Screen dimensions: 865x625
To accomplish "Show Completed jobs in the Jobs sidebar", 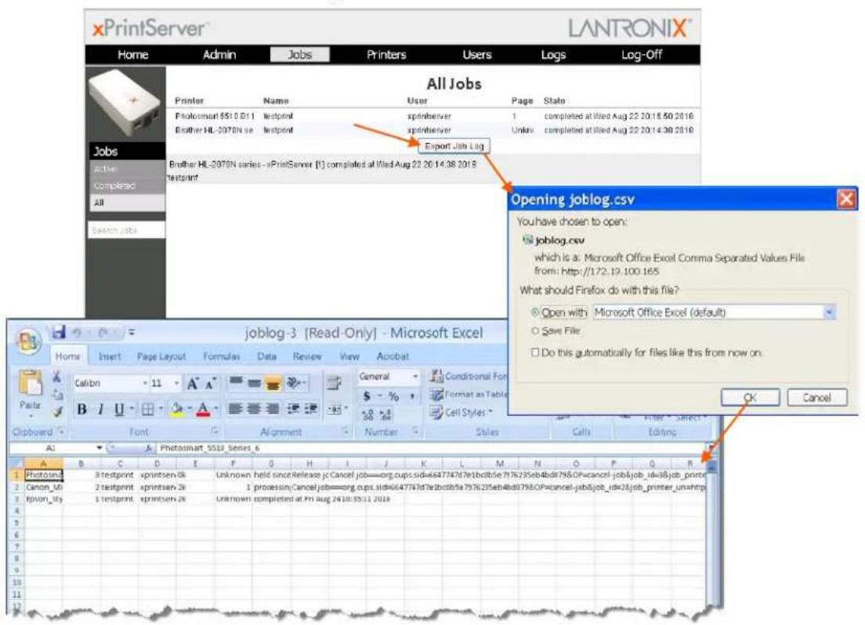I will pyautogui.click(x=127, y=186).
